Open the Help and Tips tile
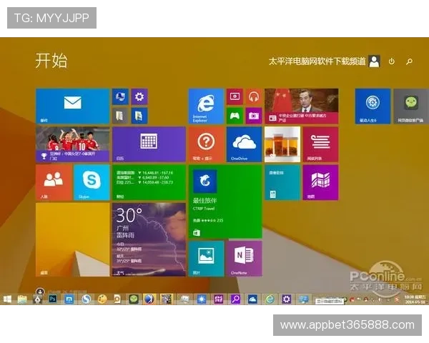 pyautogui.click(x=206, y=144)
